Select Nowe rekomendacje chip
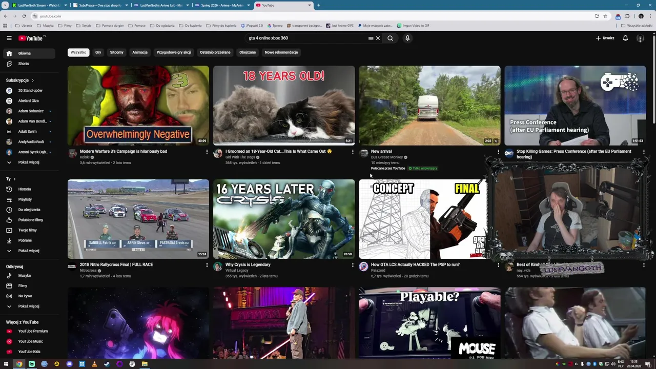The height and width of the screenshot is (369, 656). click(x=281, y=52)
